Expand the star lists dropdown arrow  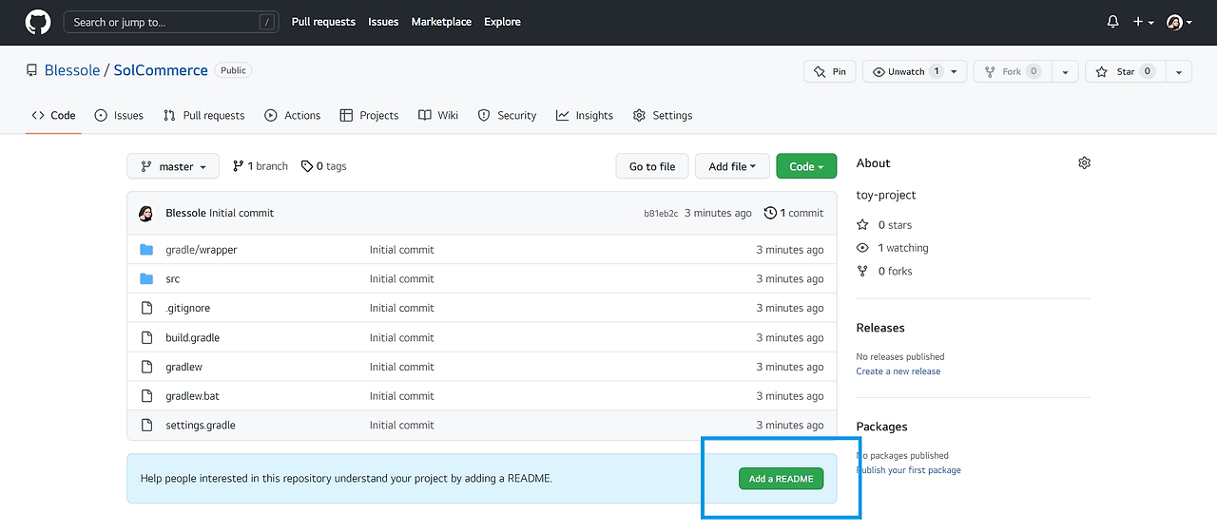click(1178, 71)
